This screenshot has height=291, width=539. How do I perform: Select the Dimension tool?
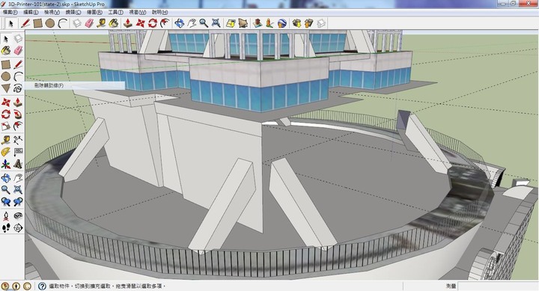(x=18, y=140)
